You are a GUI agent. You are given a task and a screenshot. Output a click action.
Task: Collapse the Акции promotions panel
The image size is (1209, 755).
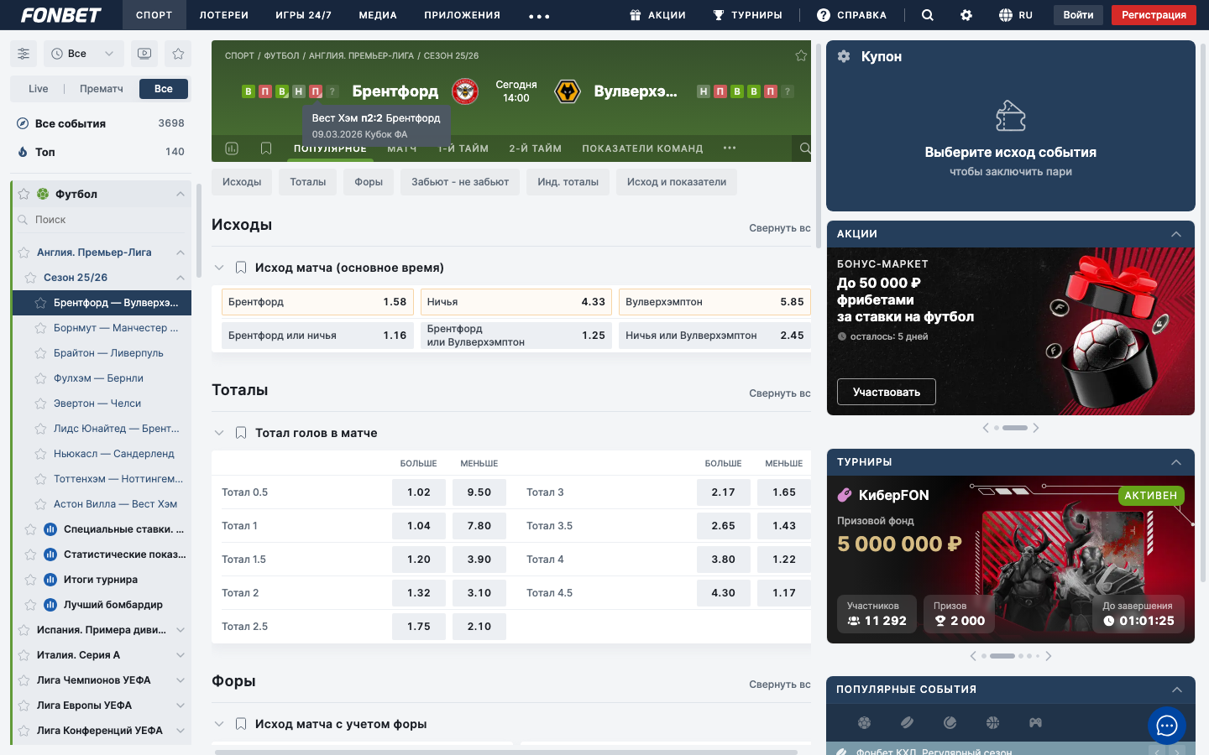[1176, 234]
